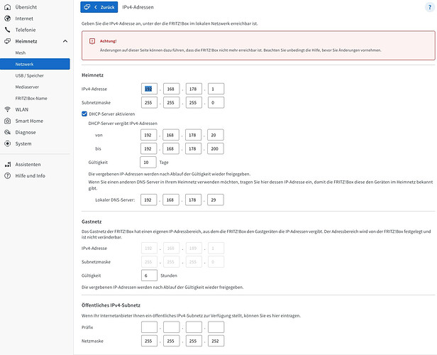
Task: Open the System icon entry
Action: click(x=8, y=143)
